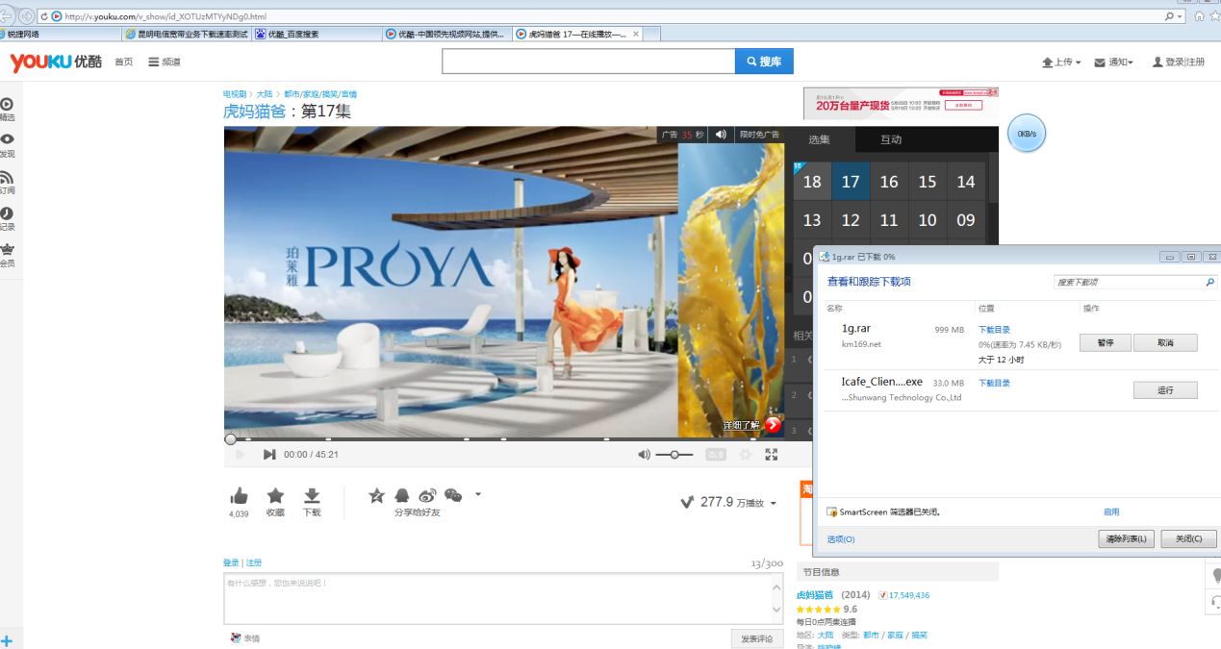This screenshot has height=649, width=1221.
Task: Click the 详细了解 ad arrow
Action: click(x=773, y=425)
